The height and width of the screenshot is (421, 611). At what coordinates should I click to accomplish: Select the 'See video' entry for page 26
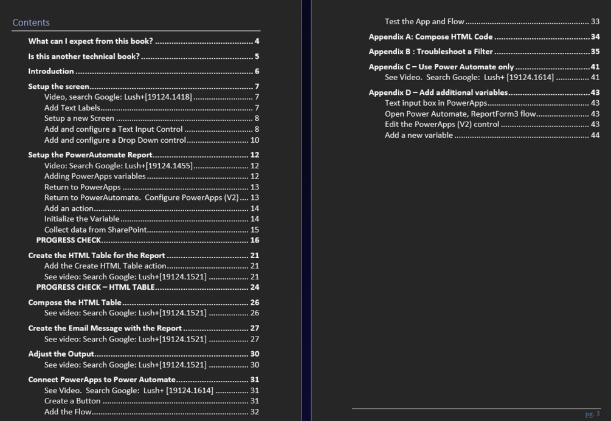click(151, 313)
